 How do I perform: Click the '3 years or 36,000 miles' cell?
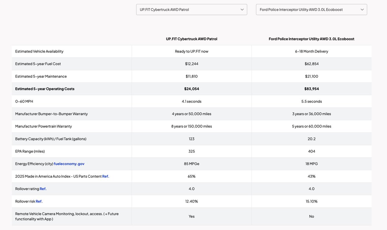(x=311, y=114)
